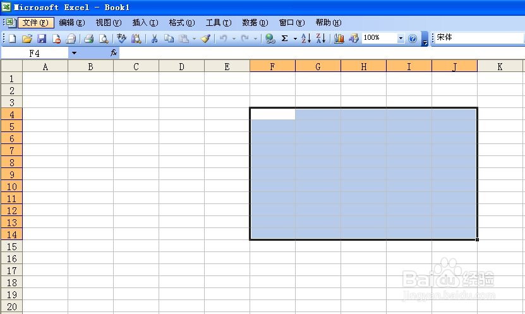
Task: Open the 编辑(E) menu
Action: (71, 23)
